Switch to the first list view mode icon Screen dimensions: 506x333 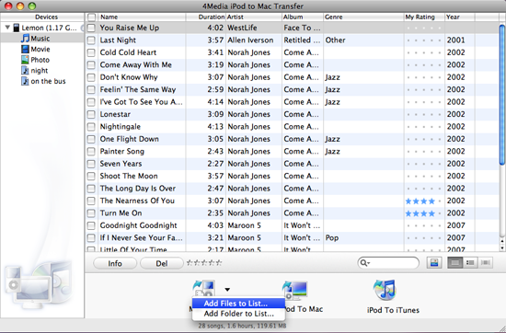point(455,263)
